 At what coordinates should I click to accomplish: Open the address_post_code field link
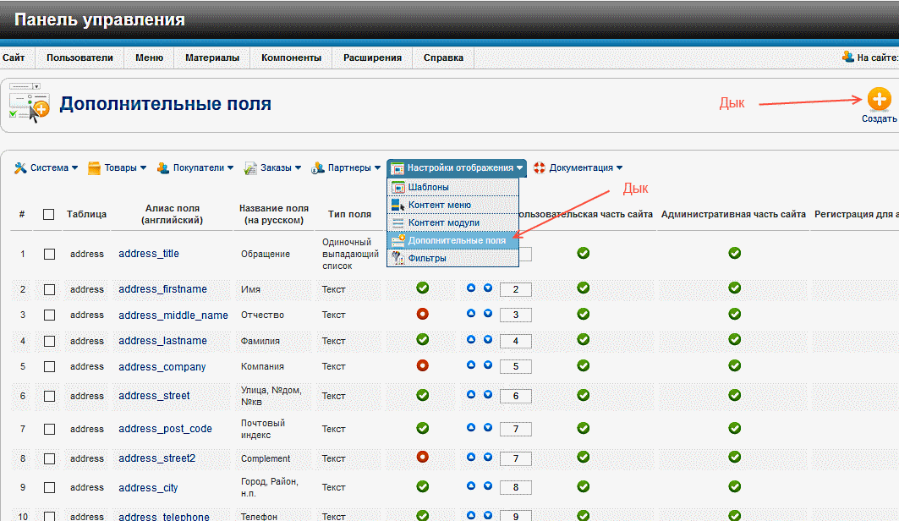pyautogui.click(x=165, y=429)
